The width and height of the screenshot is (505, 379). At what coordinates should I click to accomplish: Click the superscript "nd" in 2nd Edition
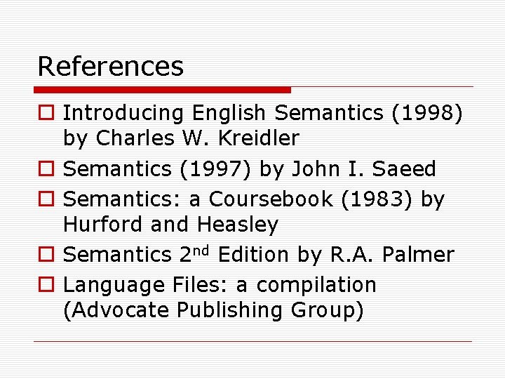click(202, 251)
